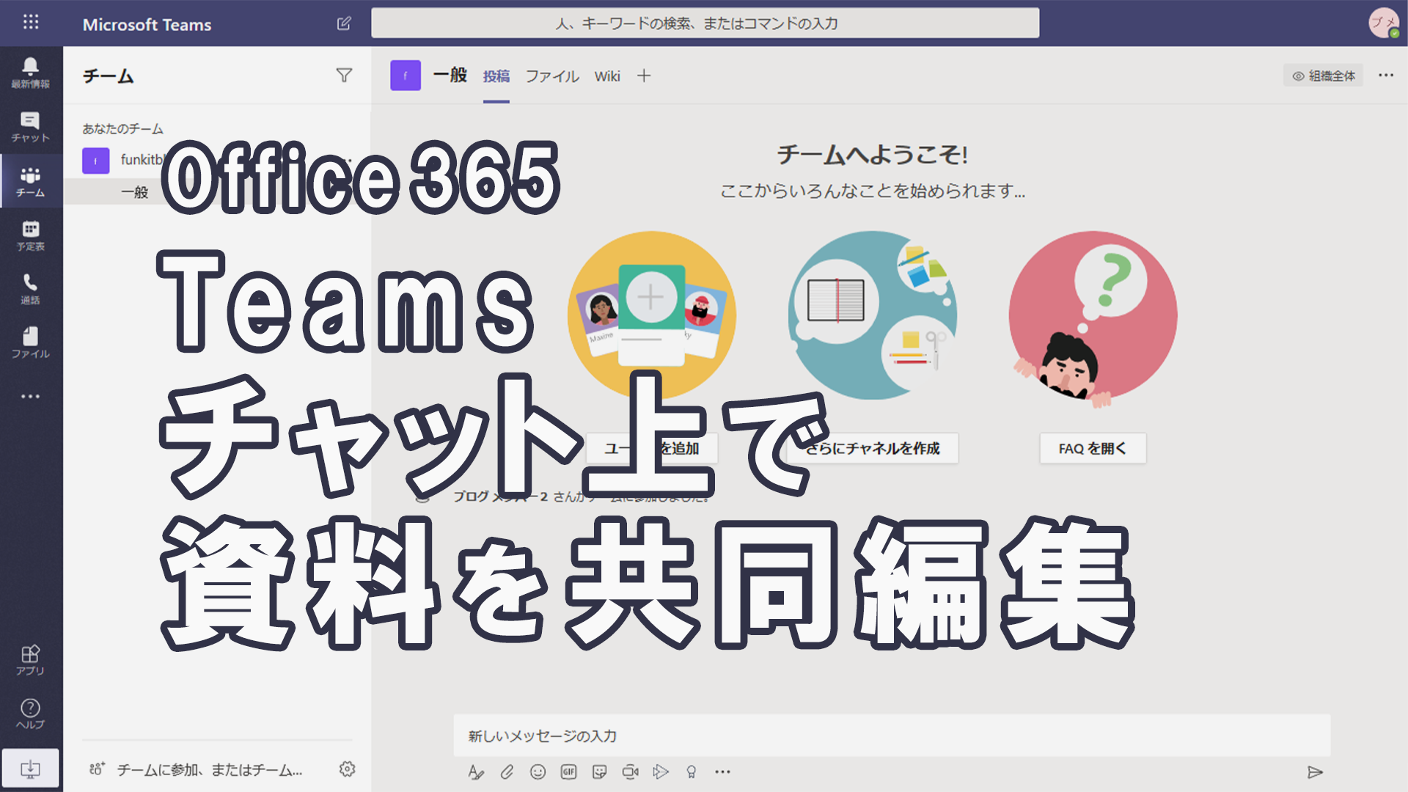Click チームに参加、またはチーム... link
This screenshot has width=1408, height=792.
pos(210,770)
